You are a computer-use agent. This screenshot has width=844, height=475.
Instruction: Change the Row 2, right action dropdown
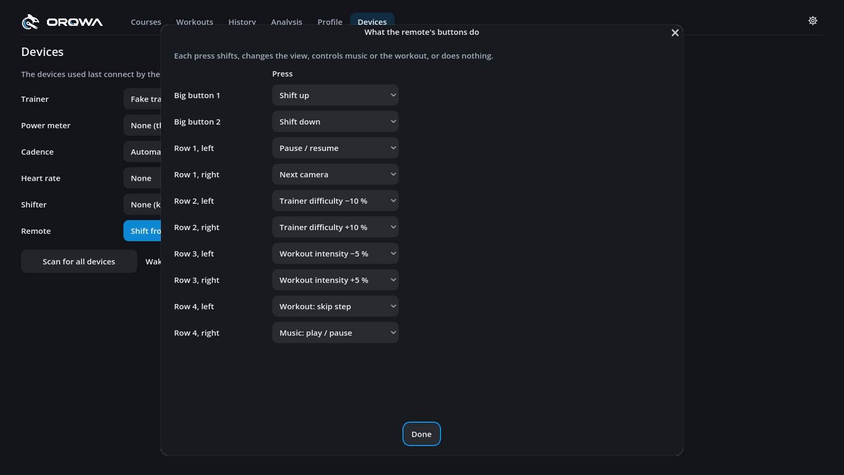point(335,227)
